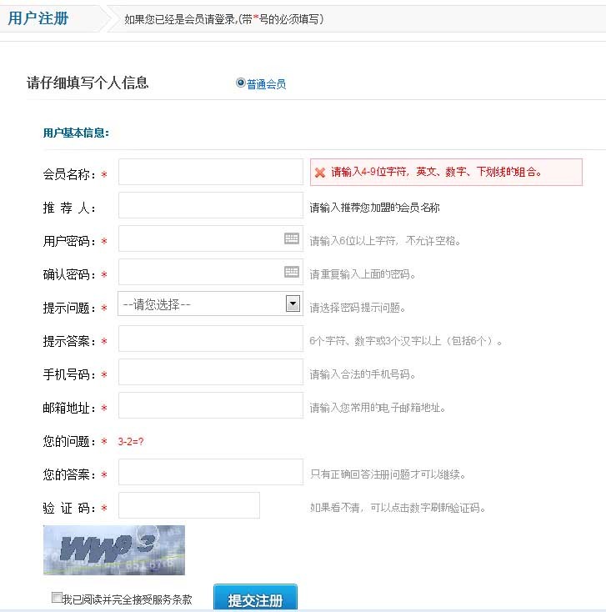Click into the 用户密码 password field

click(x=200, y=238)
